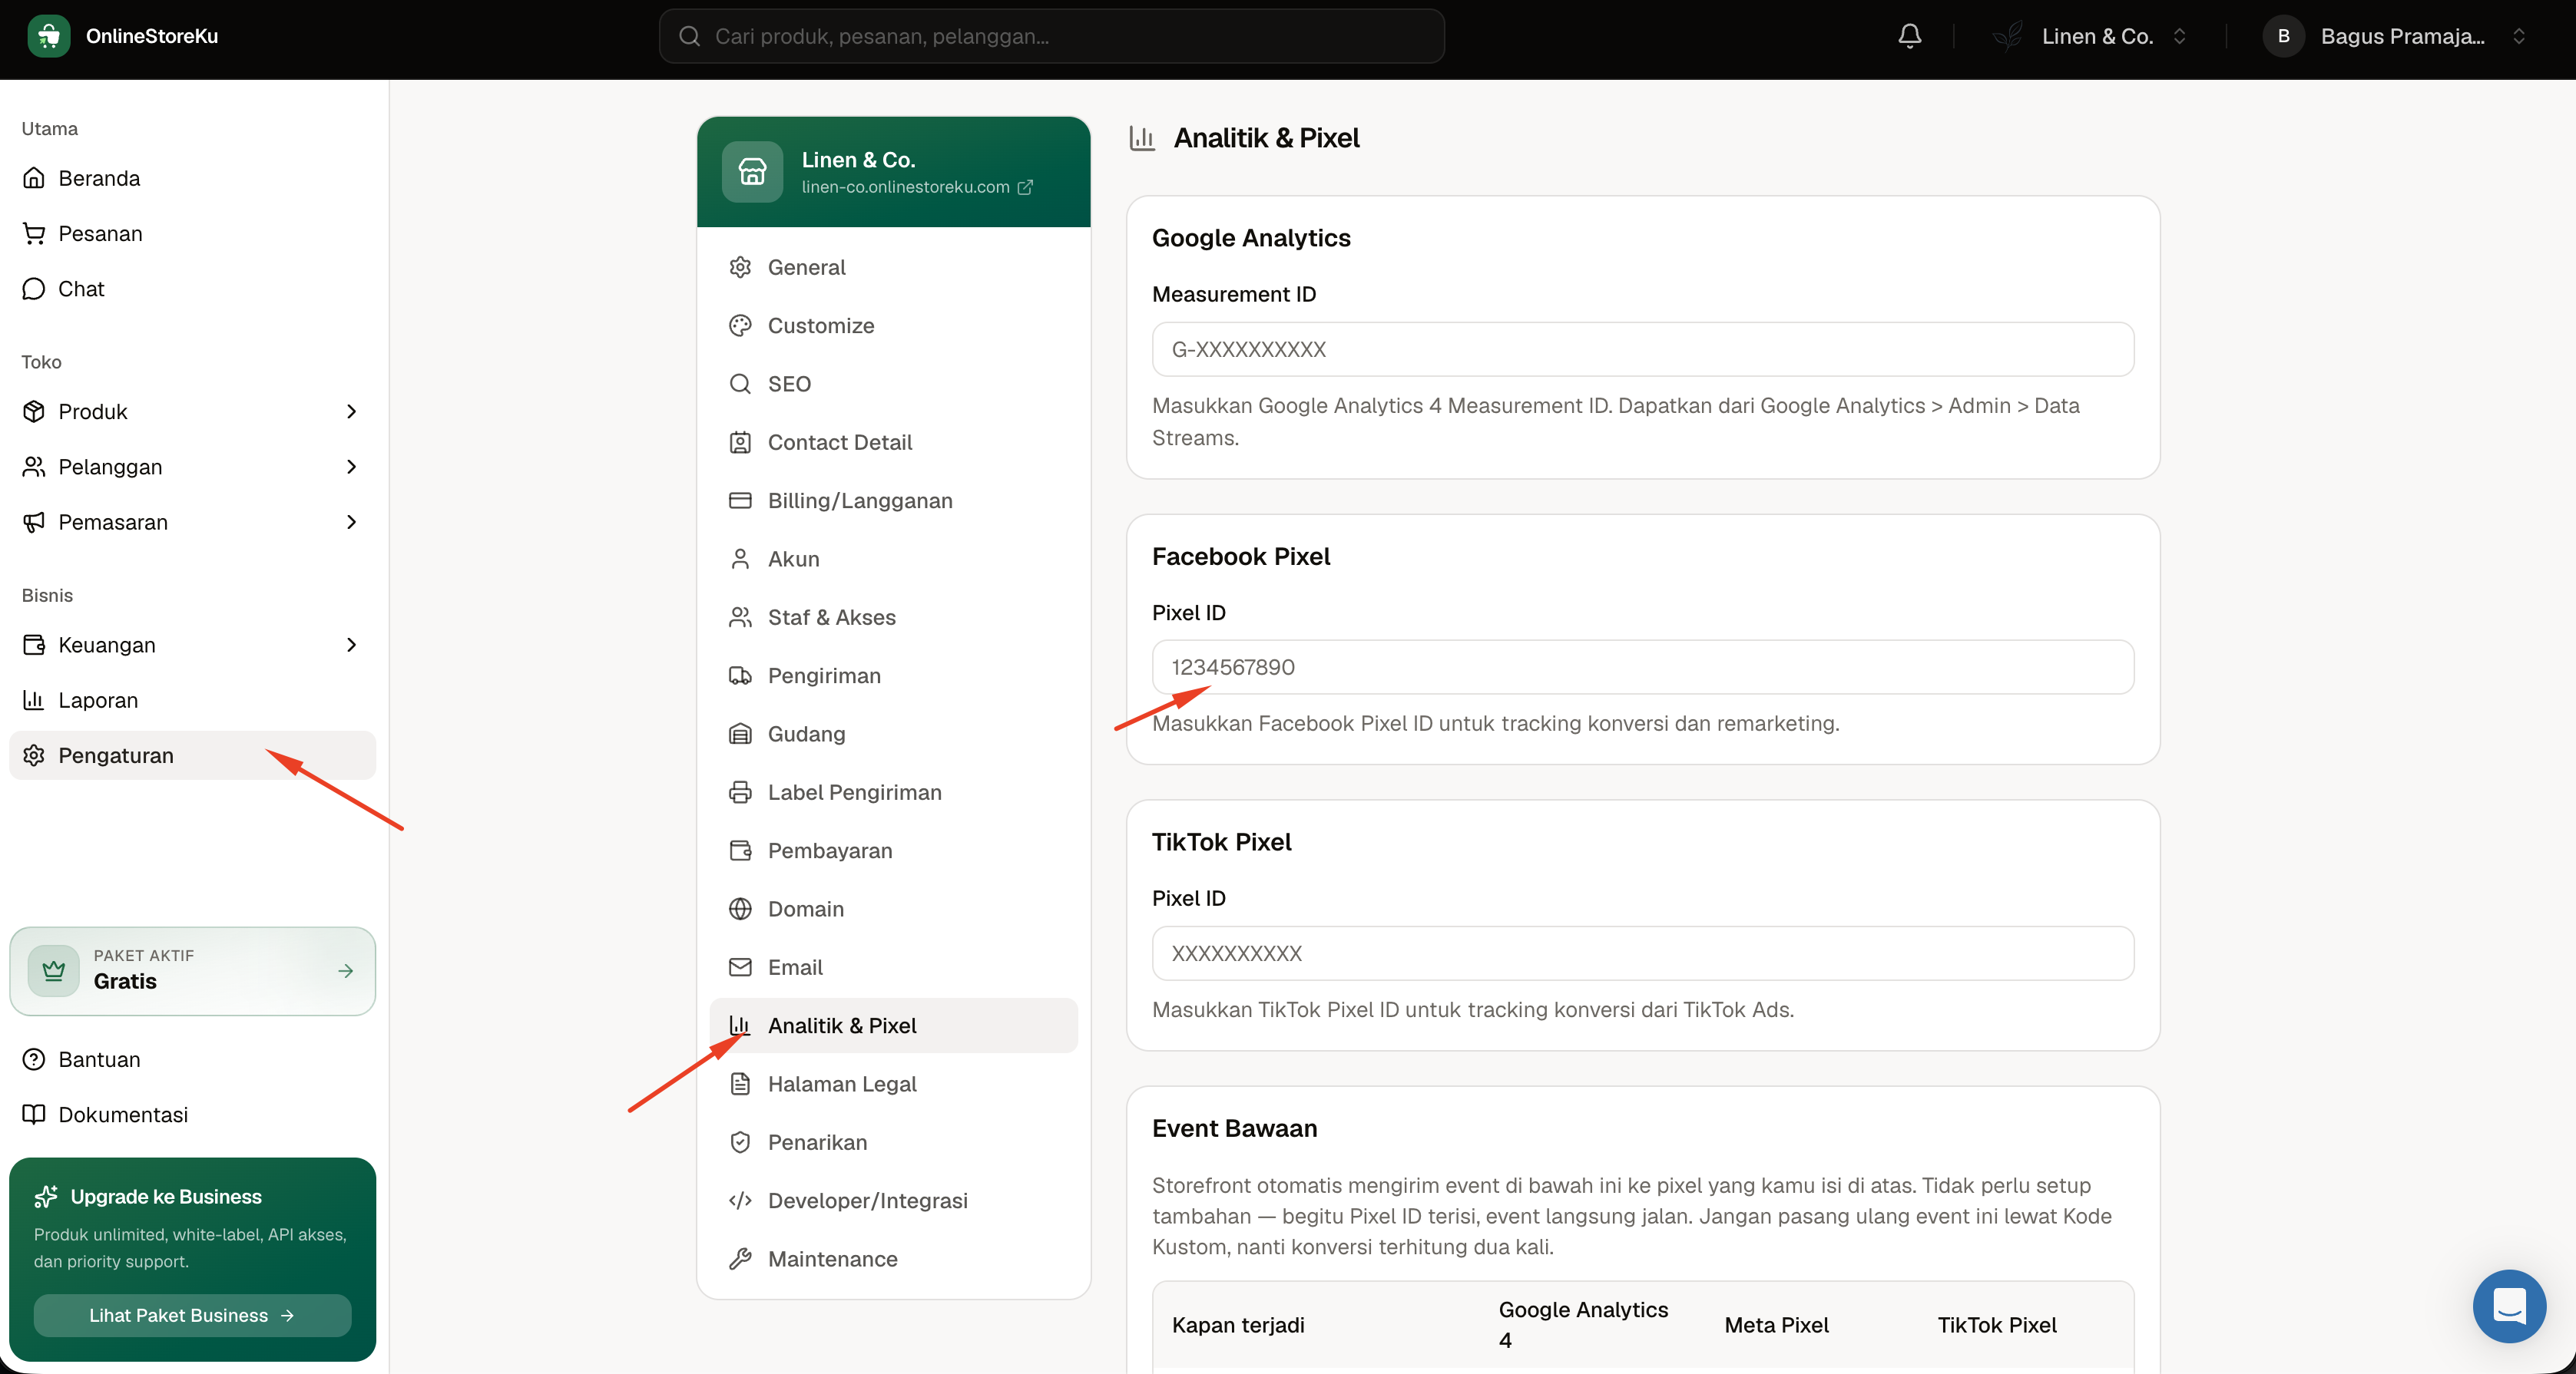Click the user avatar B icon
This screenshot has width=2576, height=1374.
[x=2283, y=36]
